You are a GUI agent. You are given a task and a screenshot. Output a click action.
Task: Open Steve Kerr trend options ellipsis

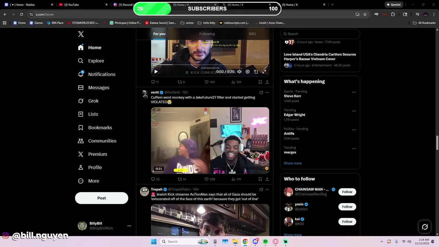coord(354,92)
